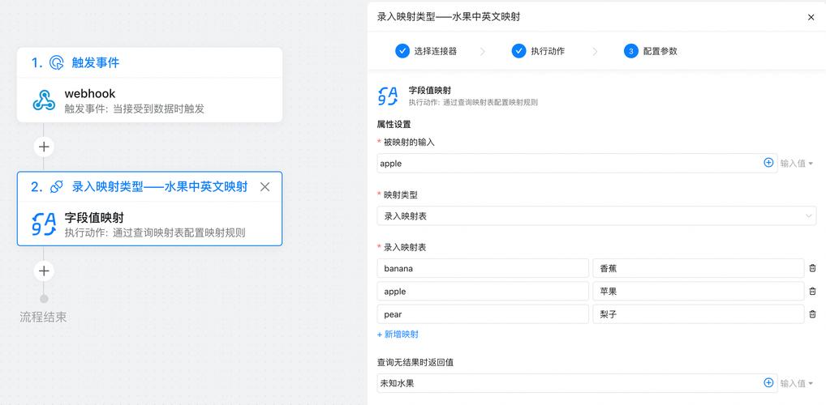Image resolution: width=826 pixels, height=405 pixels.
Task: Click the link icon in step 2 header
Action: 56,187
